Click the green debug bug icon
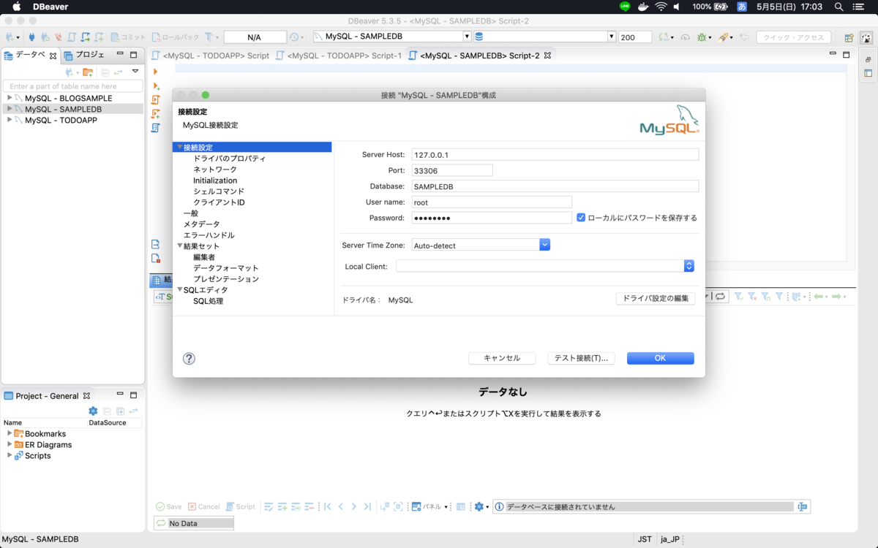The height and width of the screenshot is (548, 878). coord(702,37)
